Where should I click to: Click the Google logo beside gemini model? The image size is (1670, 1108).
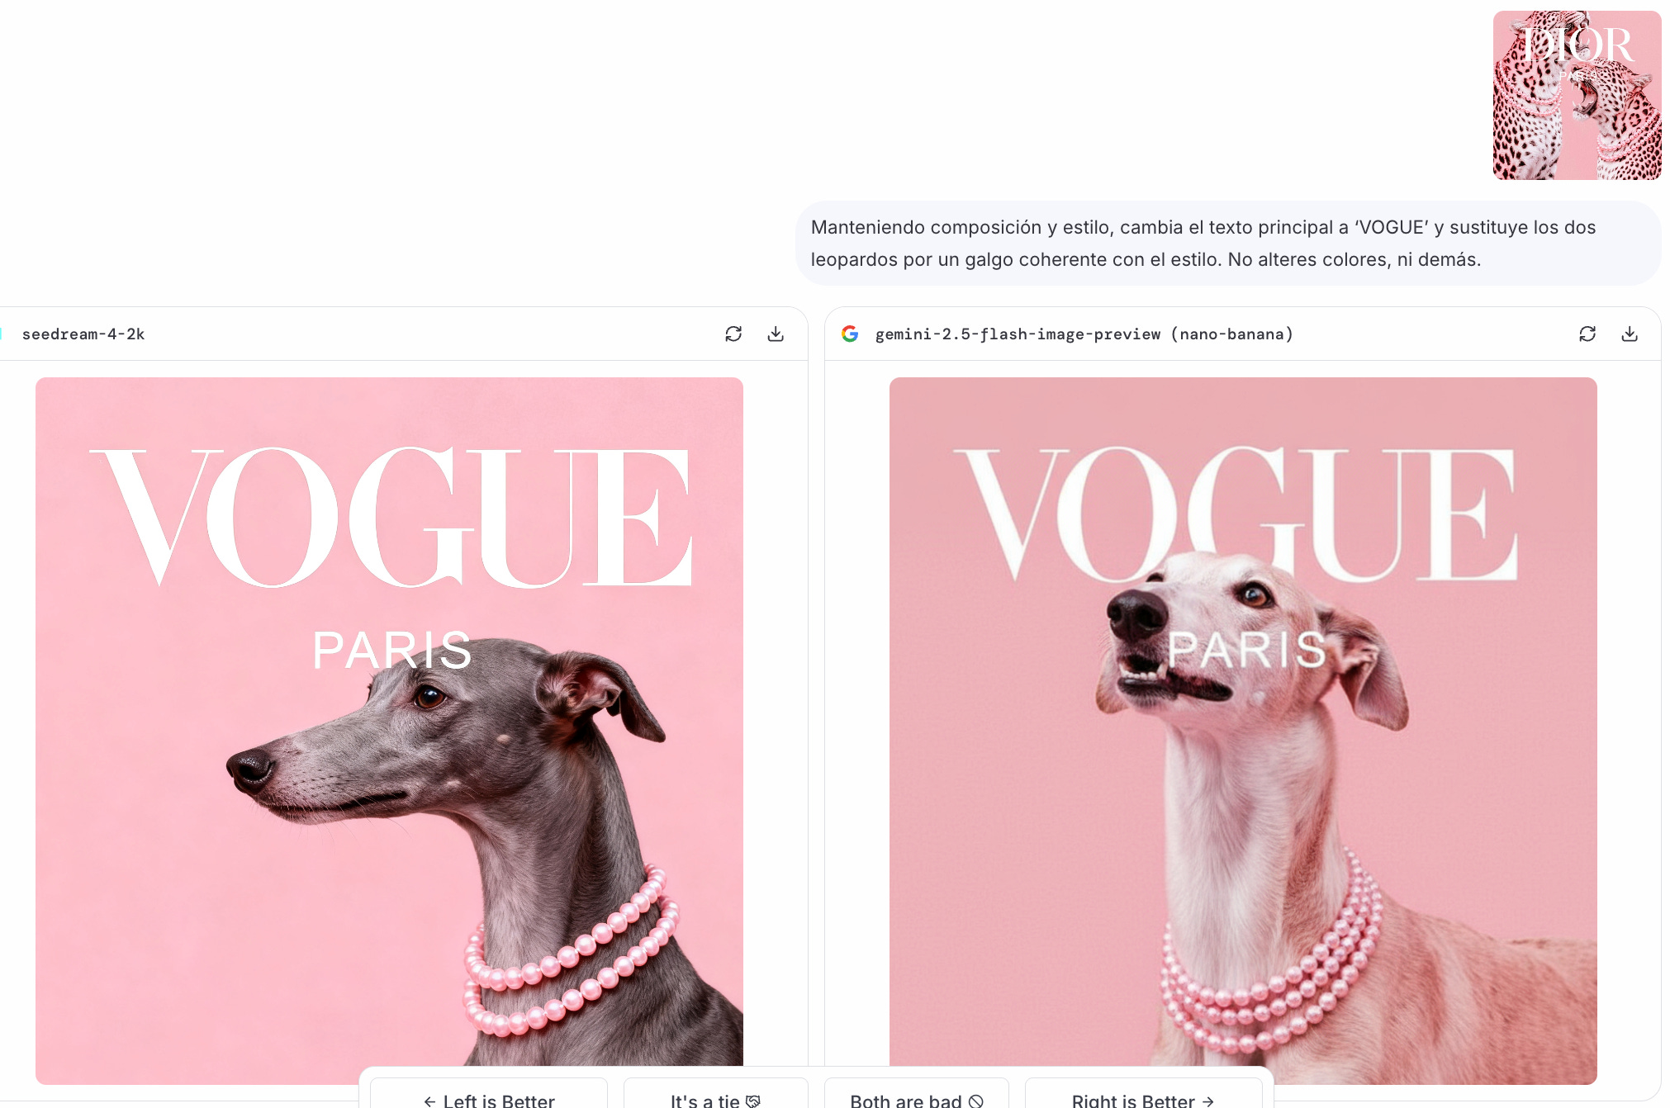click(850, 334)
